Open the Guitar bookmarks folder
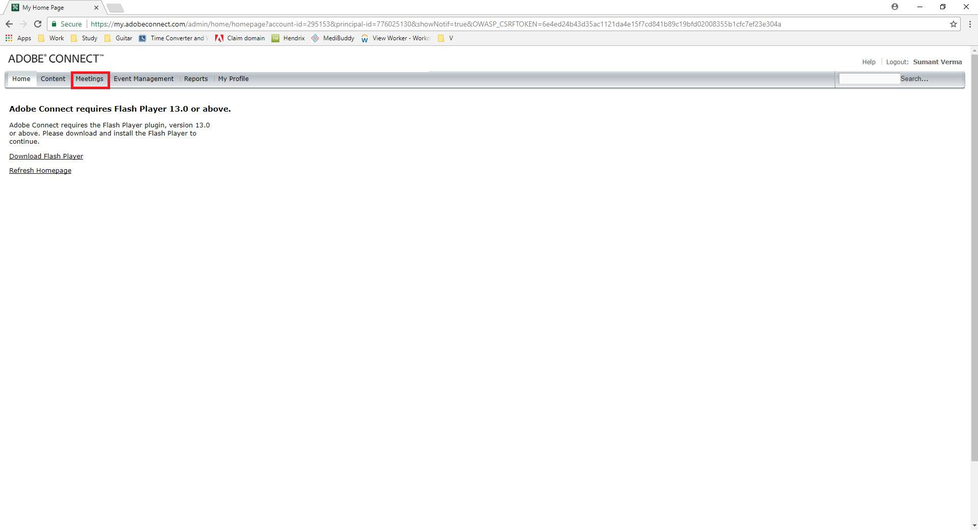Viewport: 978px width, 530px height. (118, 38)
